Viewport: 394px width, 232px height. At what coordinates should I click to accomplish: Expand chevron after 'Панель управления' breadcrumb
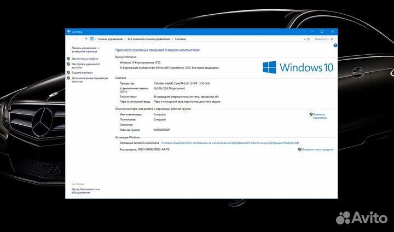tap(125, 39)
